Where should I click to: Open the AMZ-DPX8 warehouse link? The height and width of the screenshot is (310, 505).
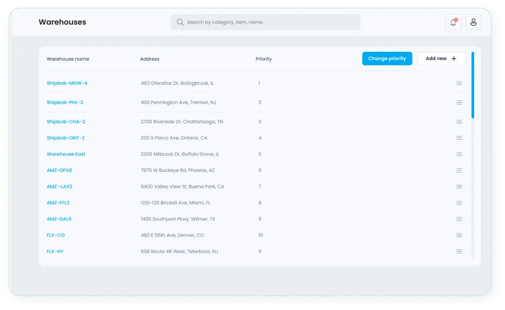click(x=59, y=170)
